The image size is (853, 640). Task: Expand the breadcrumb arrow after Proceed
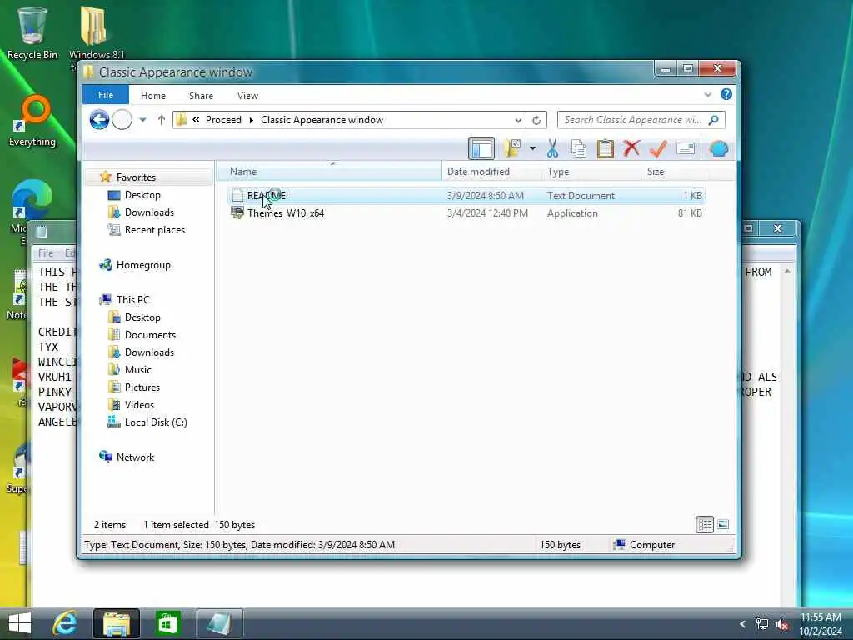[252, 120]
